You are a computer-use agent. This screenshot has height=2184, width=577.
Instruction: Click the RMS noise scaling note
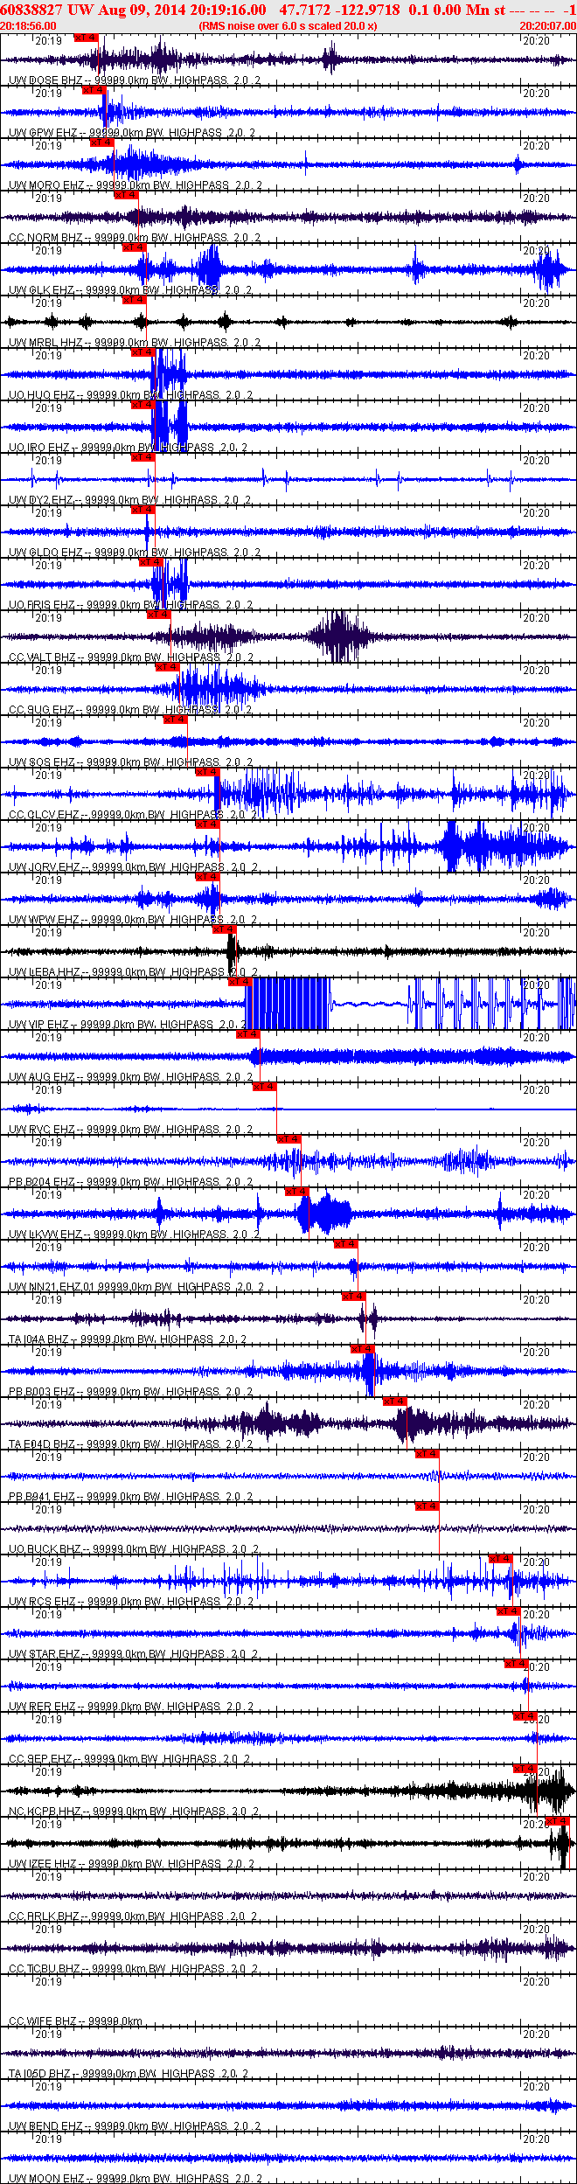(288, 26)
